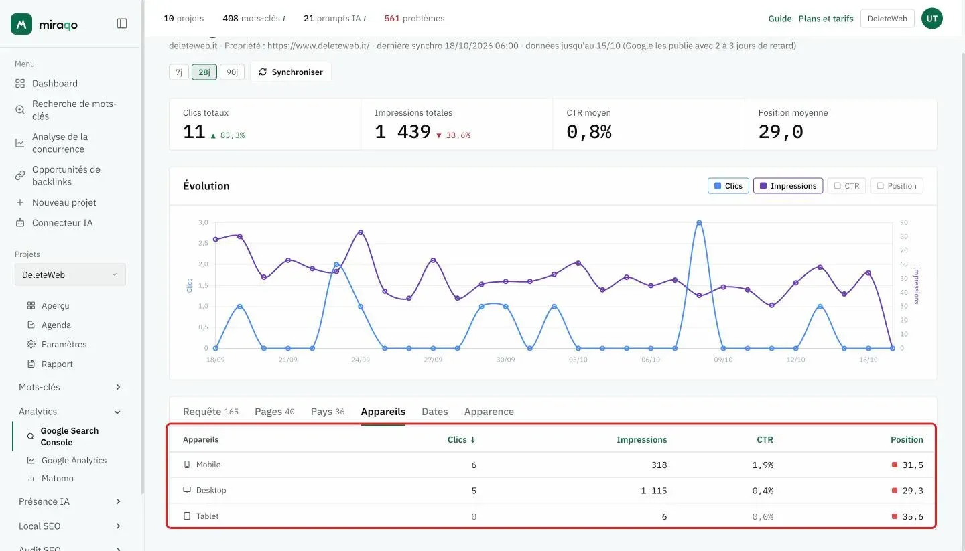This screenshot has width=965, height=551.
Task: Expand the Local SEO section
Action: pos(119,526)
